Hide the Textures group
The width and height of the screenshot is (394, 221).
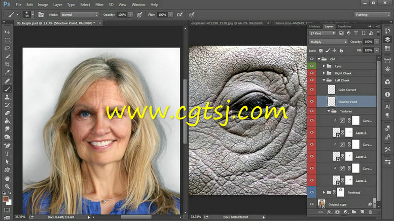tap(311, 111)
